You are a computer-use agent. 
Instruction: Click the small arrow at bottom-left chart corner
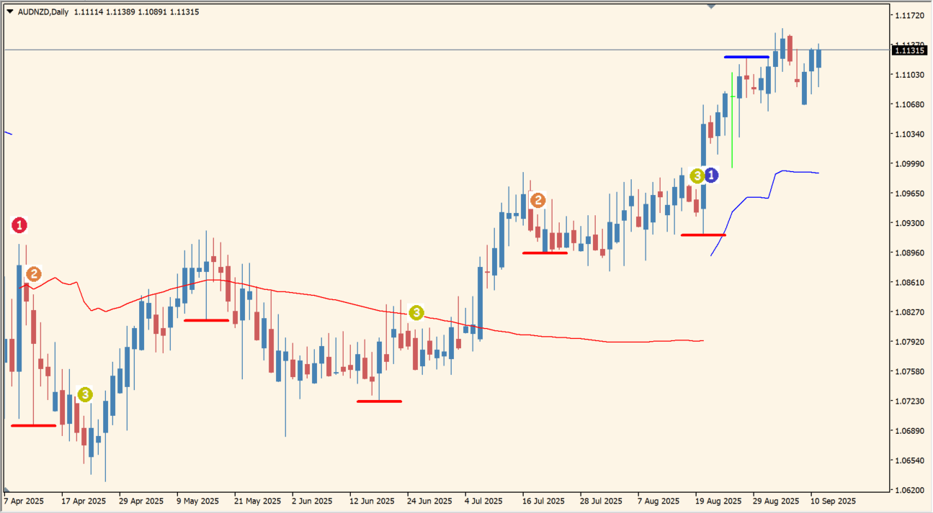pyautogui.click(x=6, y=490)
